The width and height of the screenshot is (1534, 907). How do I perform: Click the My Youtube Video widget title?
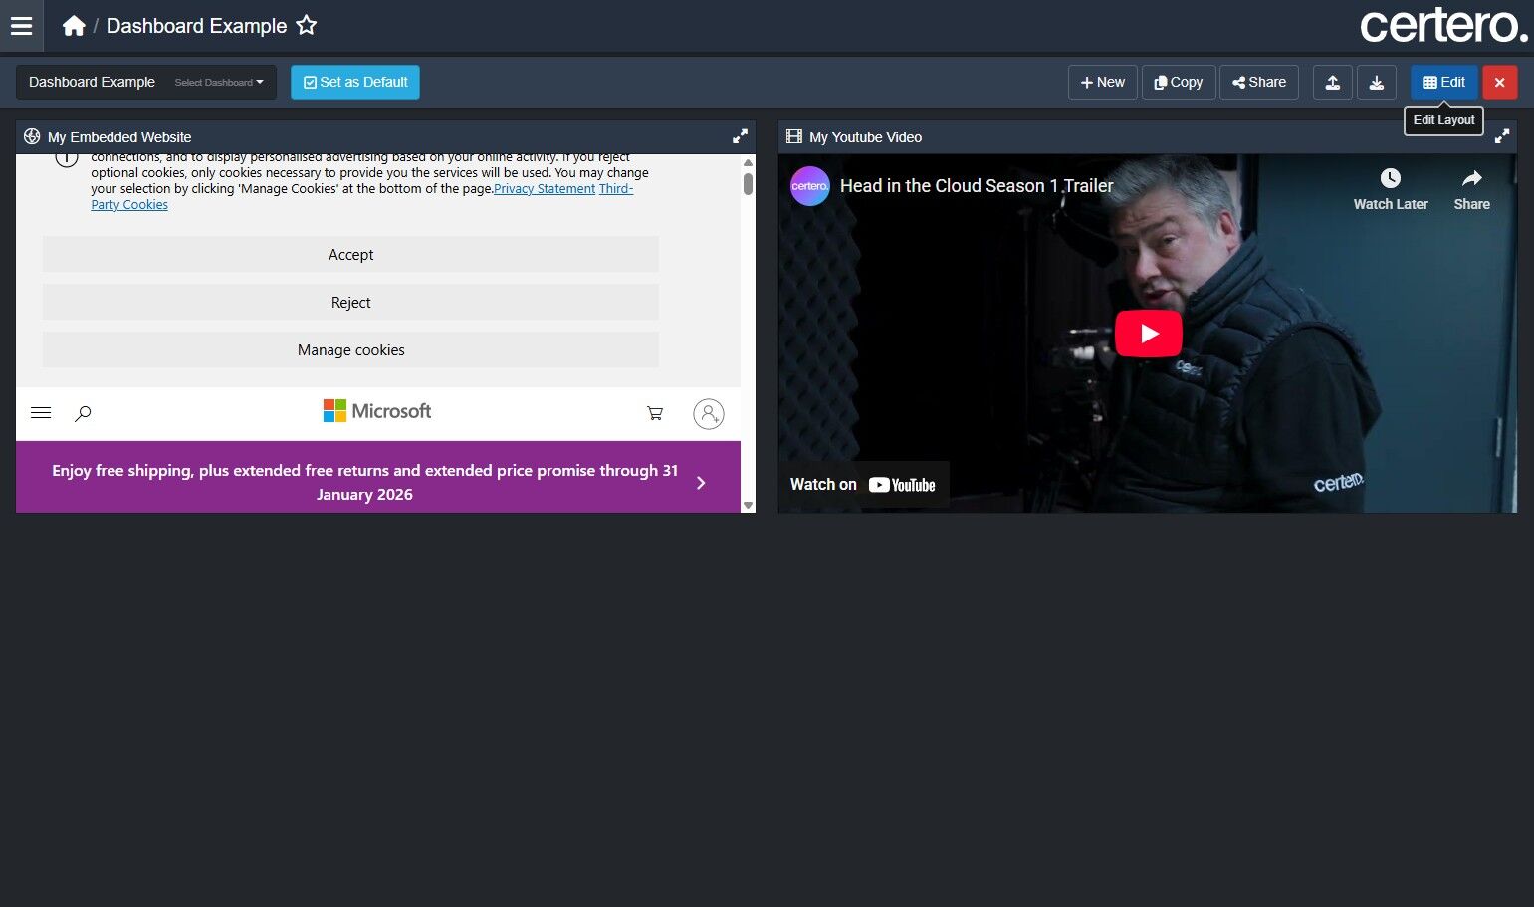coord(866,137)
